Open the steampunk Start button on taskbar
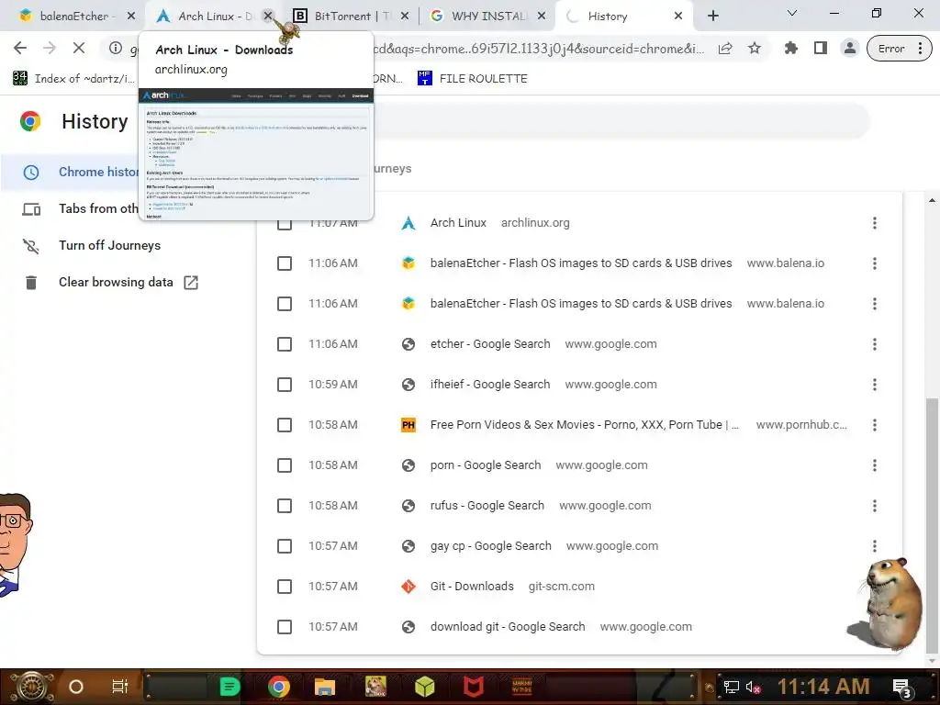 pos(32,687)
